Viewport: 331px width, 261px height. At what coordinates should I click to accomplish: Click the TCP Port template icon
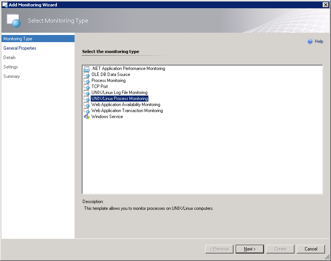tap(87, 87)
